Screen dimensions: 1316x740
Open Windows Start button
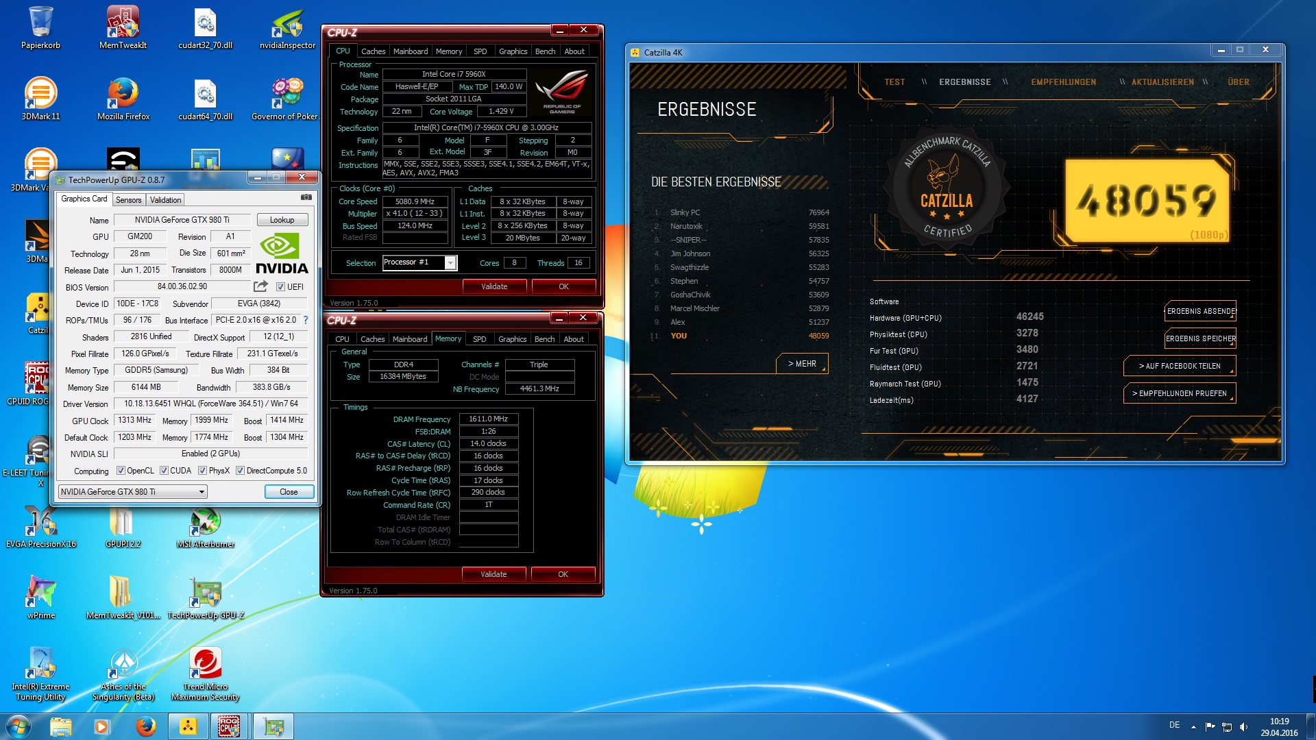click(x=19, y=726)
